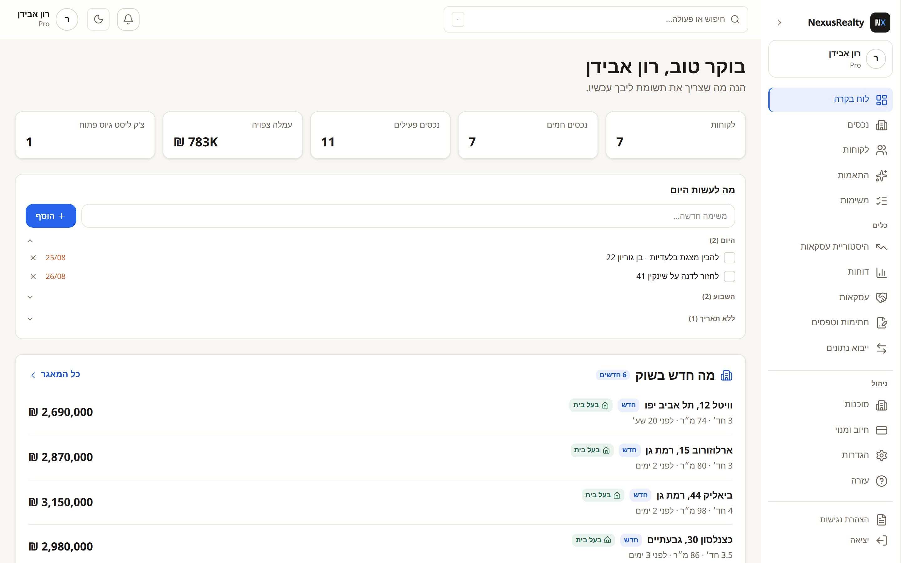Image resolution: width=901 pixels, height=563 pixels.
Task: Open the notifications bell
Action: tap(128, 19)
